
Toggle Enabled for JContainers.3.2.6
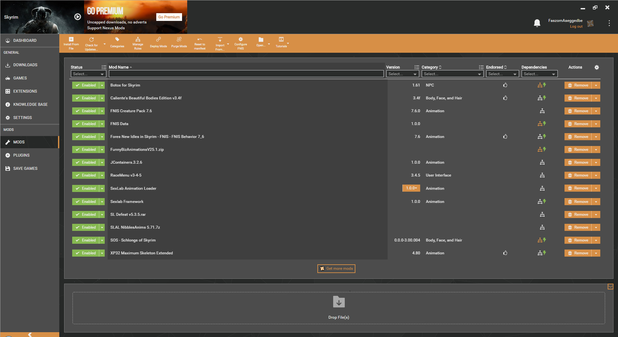[x=86, y=162]
